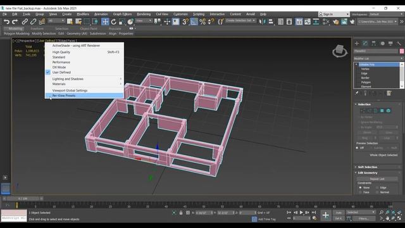
Task: Toggle Ignore Backfacing checkbox
Action: (x=359, y=122)
